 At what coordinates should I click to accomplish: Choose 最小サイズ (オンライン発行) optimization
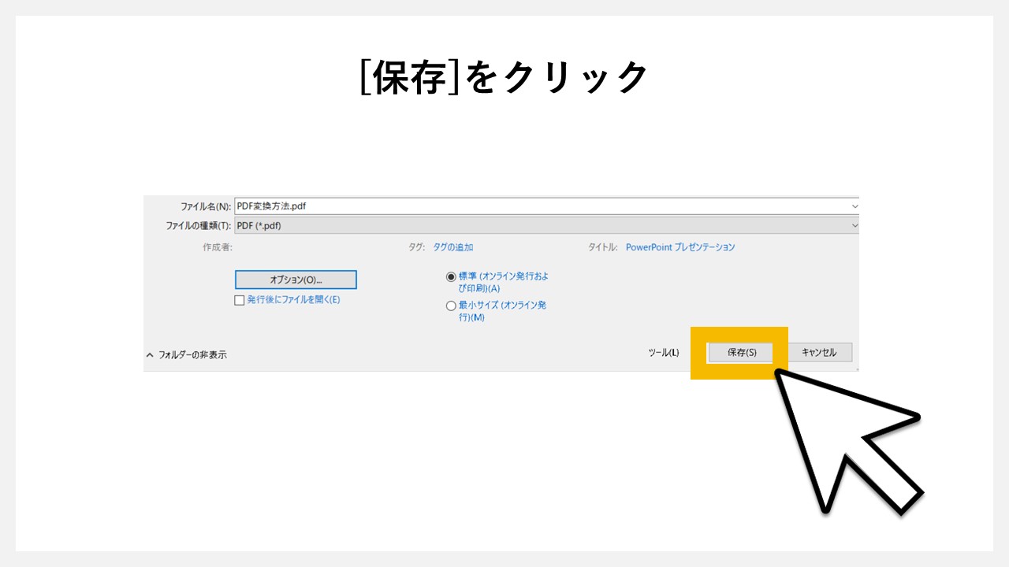click(x=451, y=306)
